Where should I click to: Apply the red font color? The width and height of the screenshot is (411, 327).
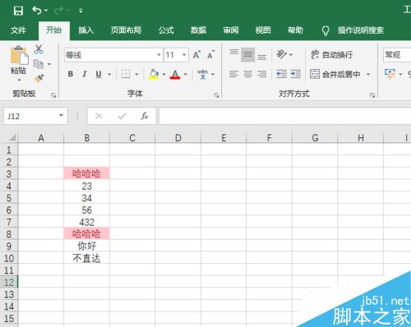coord(175,74)
